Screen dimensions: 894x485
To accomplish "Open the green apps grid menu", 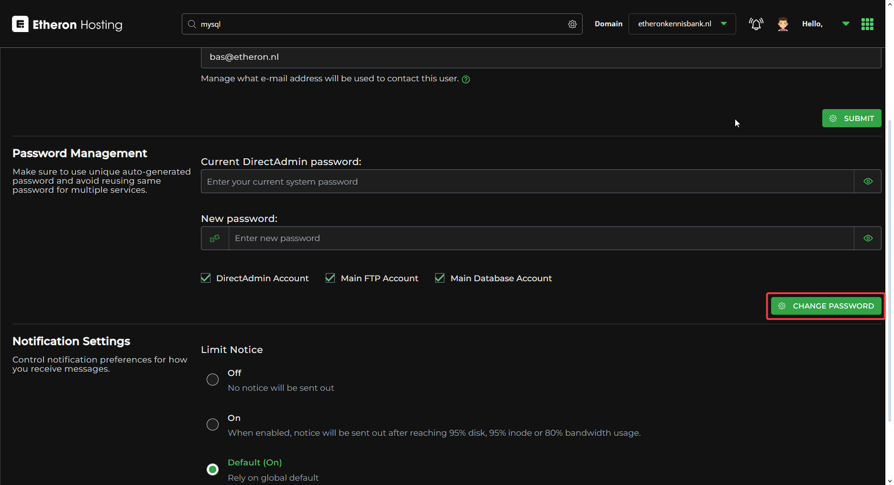I will pyautogui.click(x=867, y=24).
